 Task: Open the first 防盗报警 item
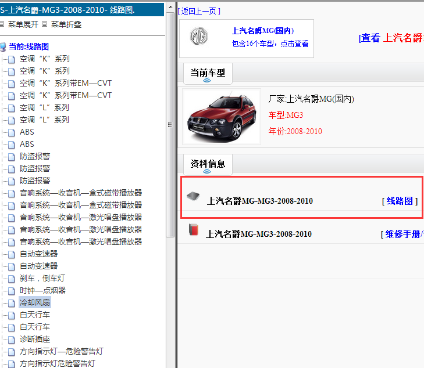[35, 157]
